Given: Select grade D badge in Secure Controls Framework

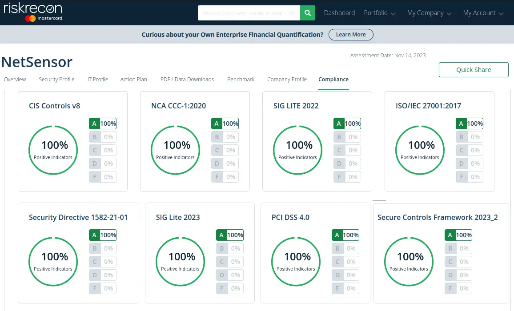Looking at the screenshot, I should [458, 275].
